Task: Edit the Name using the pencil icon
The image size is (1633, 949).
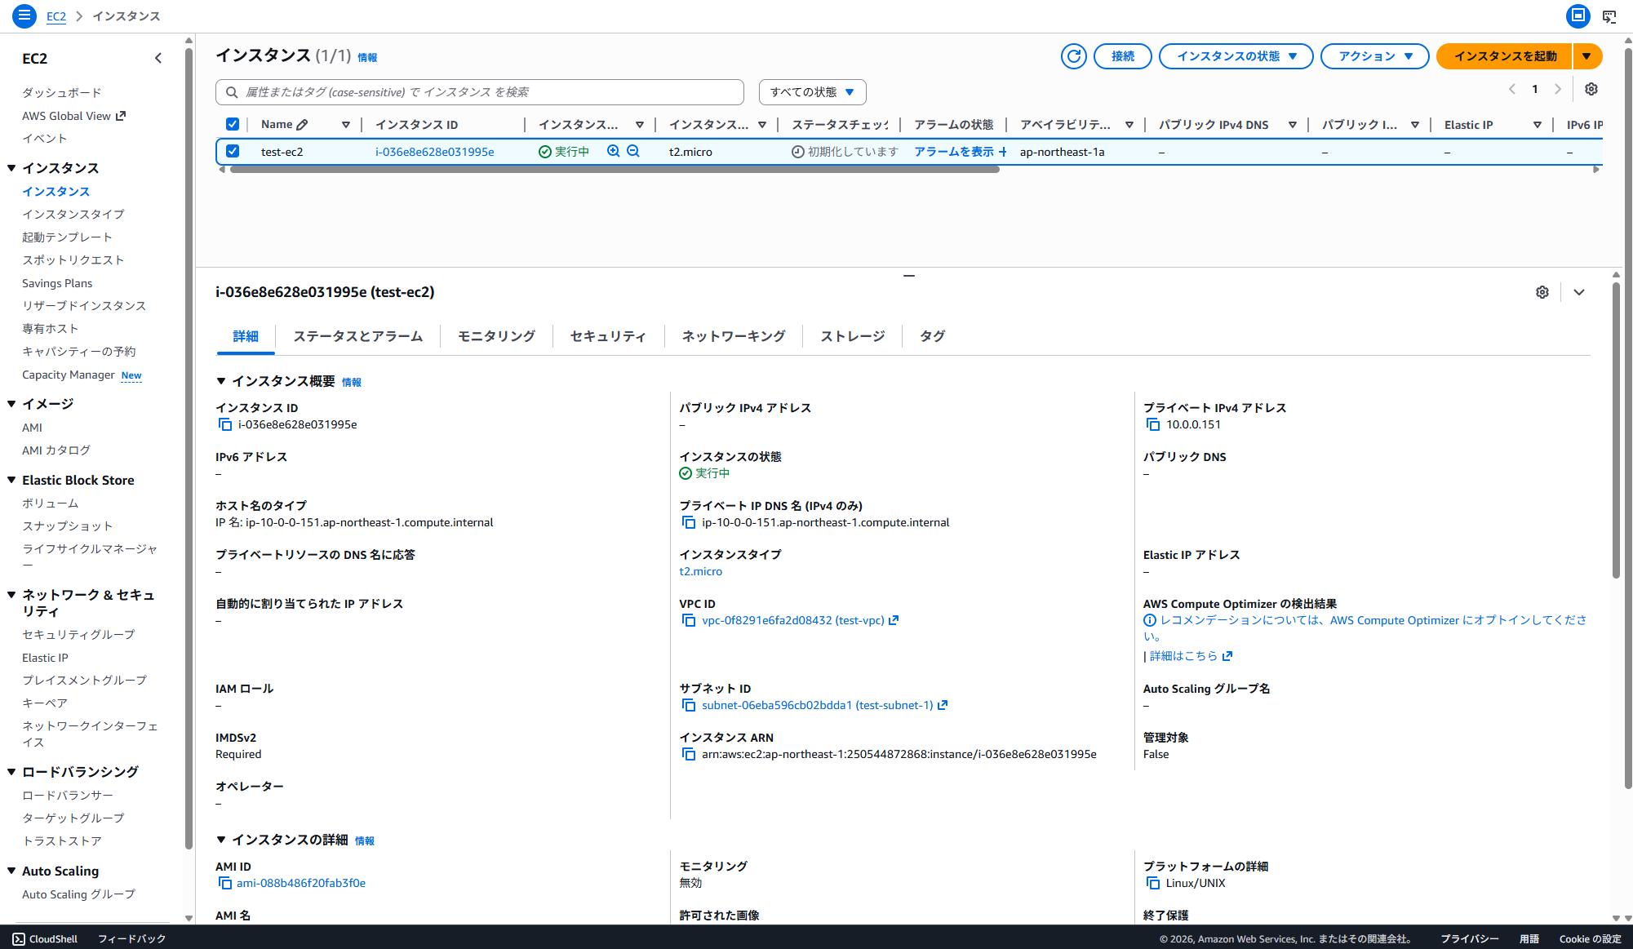Action: tap(304, 123)
